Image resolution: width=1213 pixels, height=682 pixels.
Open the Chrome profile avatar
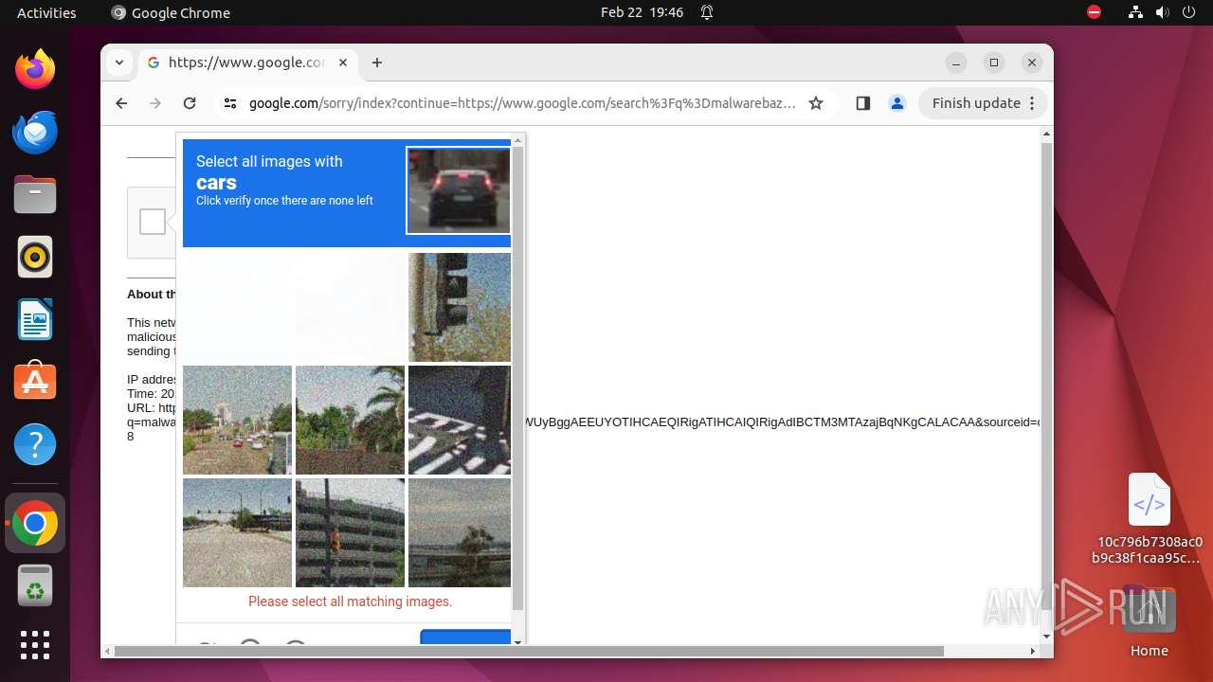(x=897, y=103)
